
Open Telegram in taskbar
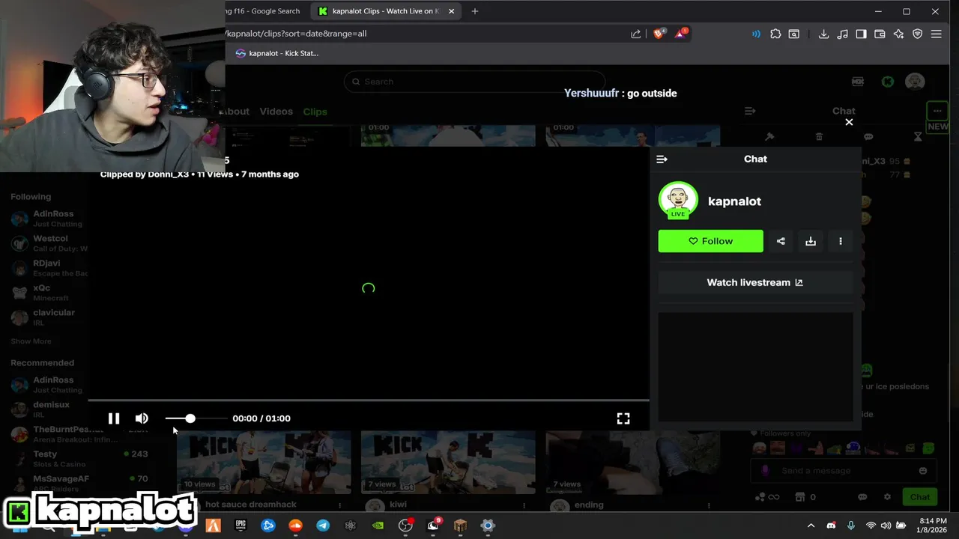(x=323, y=526)
